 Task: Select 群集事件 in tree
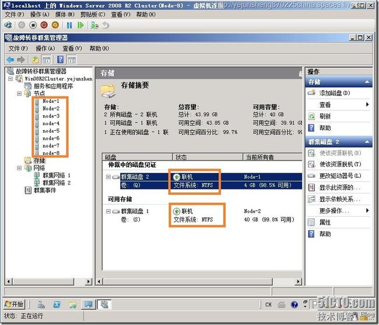pyautogui.click(x=45, y=190)
